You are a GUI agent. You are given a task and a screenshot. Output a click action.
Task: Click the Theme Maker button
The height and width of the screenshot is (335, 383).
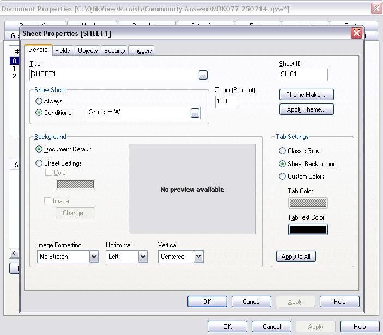coord(306,94)
